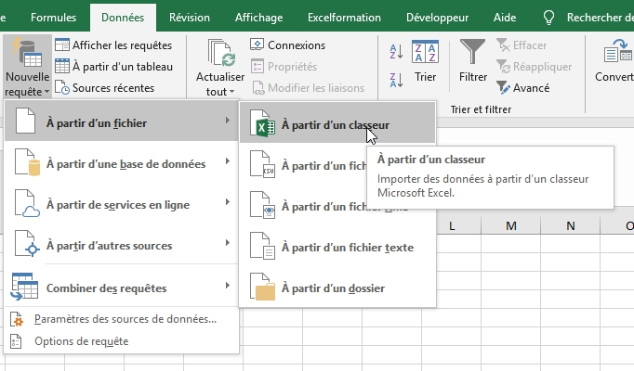The height and width of the screenshot is (371, 634).
Task: Open the Nouvelle requête dropdown button
Action: tap(28, 67)
